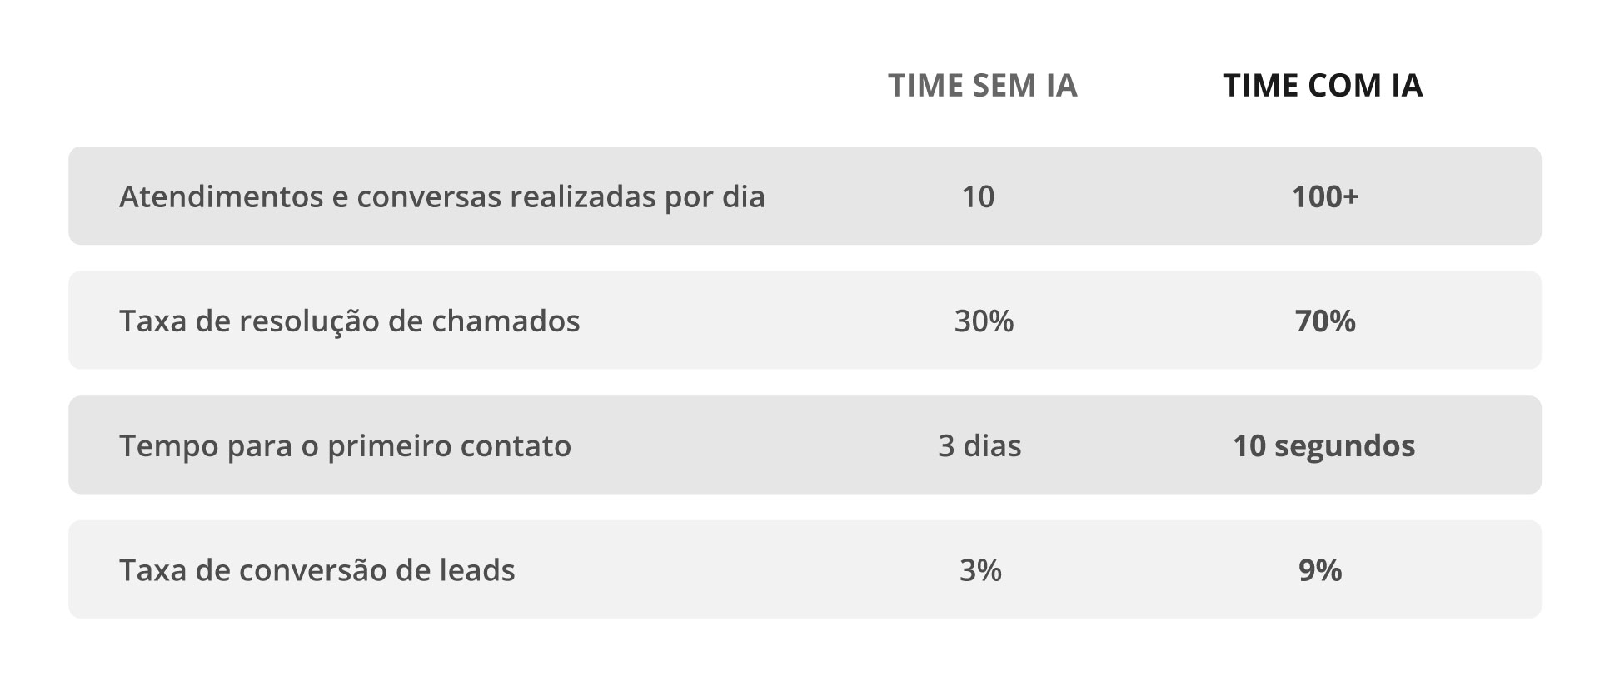Select the Taxa de resolução de chamados label

click(x=350, y=321)
